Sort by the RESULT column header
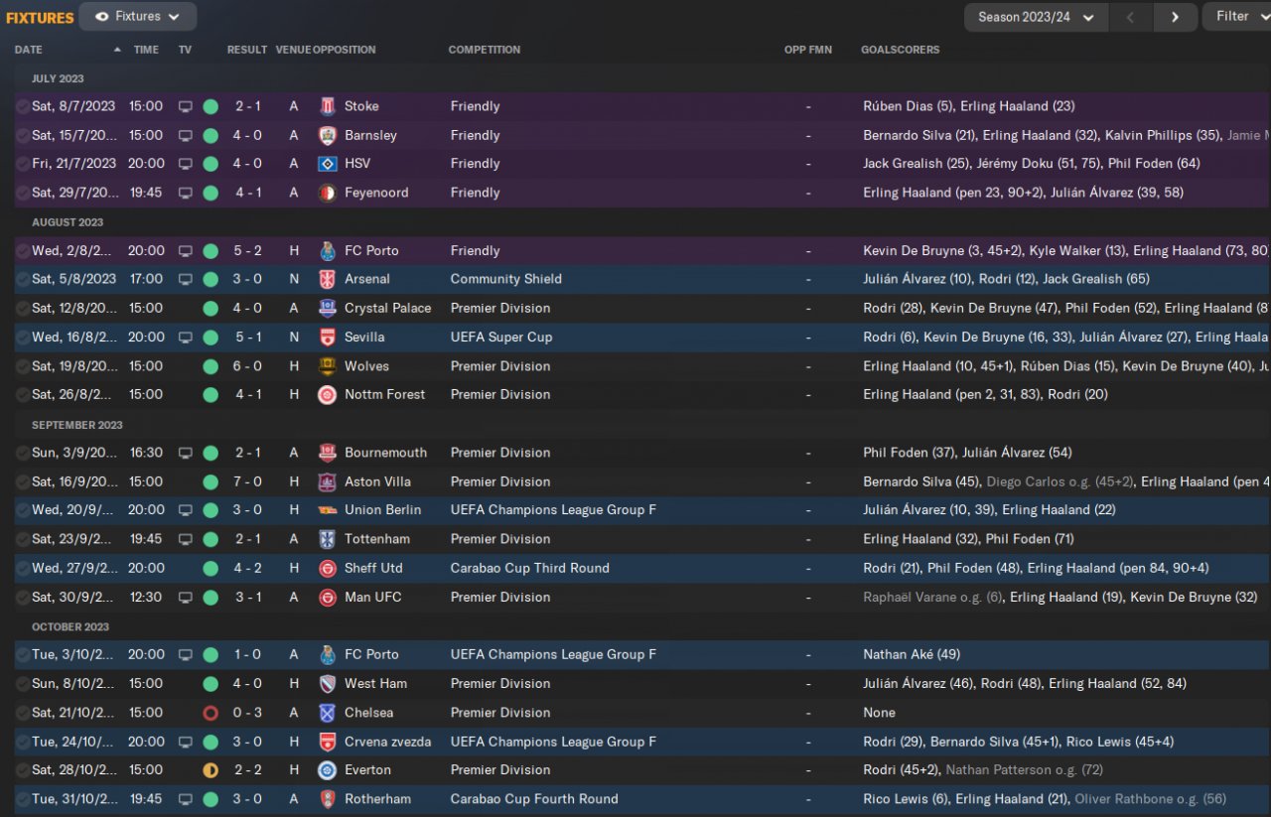The height and width of the screenshot is (817, 1271). click(247, 50)
